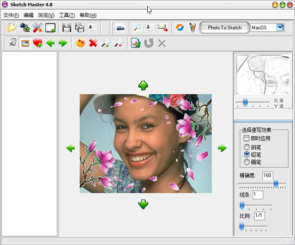
Task: Pan image left with green arrow beside photo
Action: click(x=70, y=148)
